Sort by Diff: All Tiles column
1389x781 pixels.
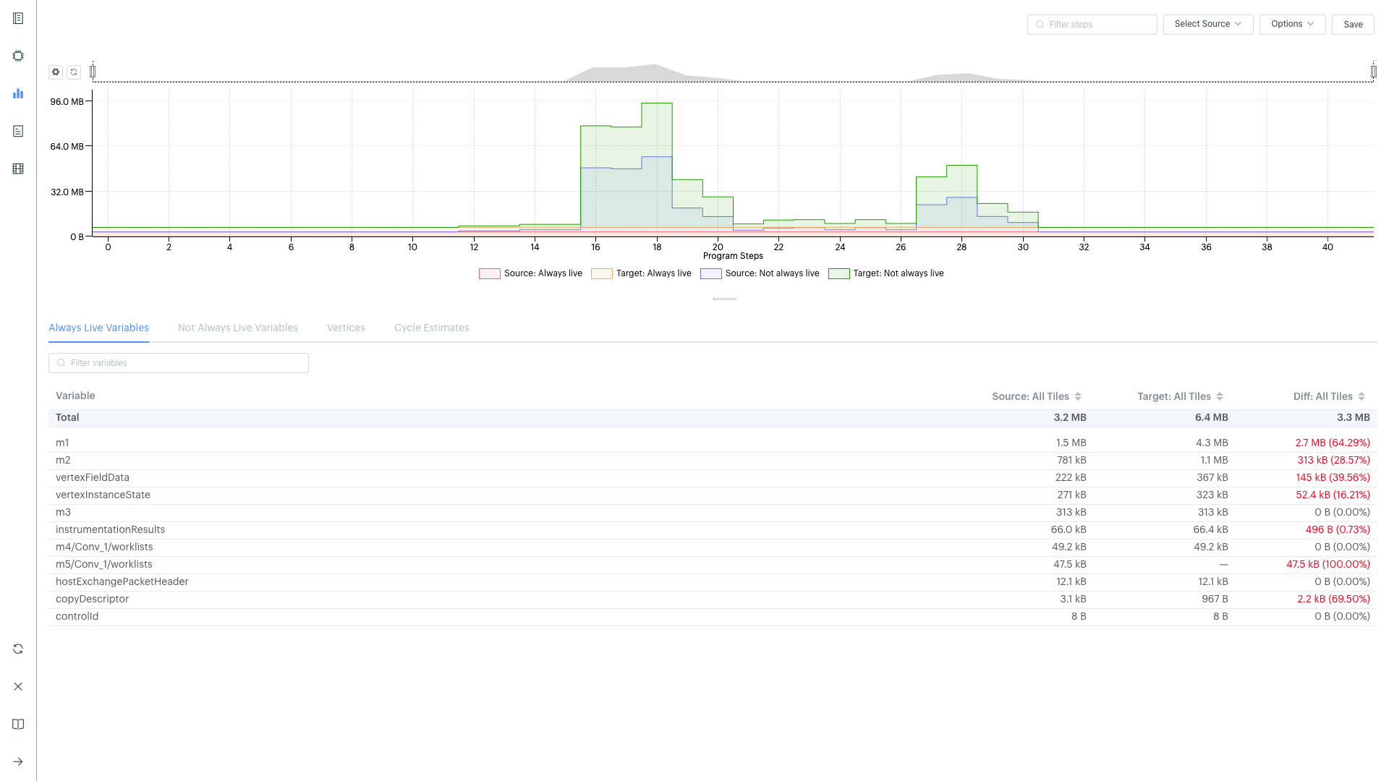(x=1329, y=396)
